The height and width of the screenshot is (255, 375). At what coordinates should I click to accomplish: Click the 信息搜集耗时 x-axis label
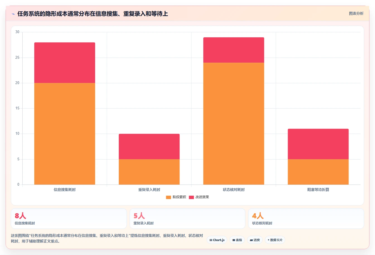point(65,190)
